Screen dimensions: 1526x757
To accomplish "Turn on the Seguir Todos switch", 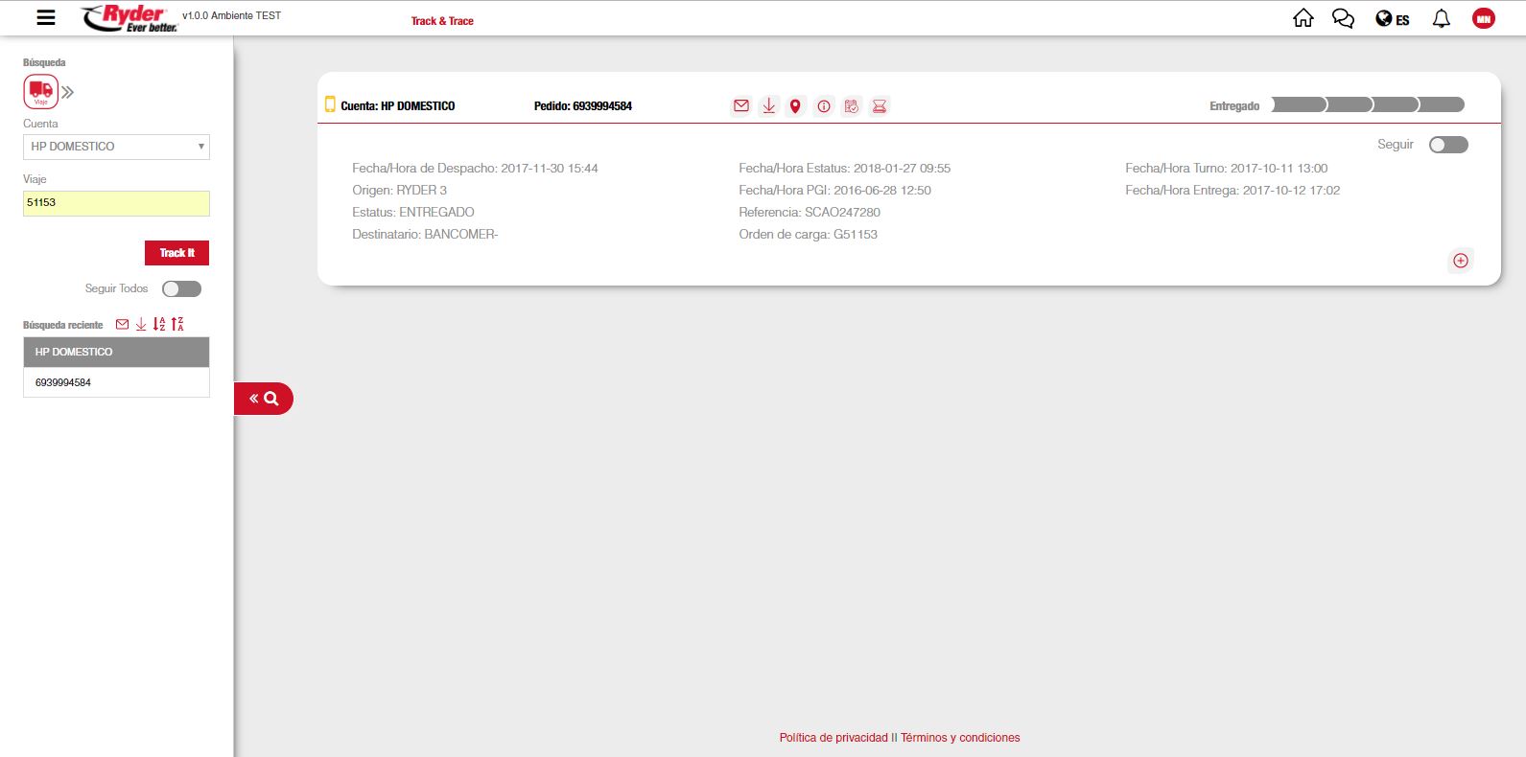I will (181, 288).
